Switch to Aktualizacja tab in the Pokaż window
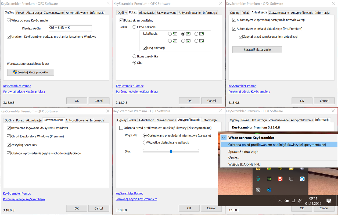This screenshot has width=338, height=215. point(147,13)
